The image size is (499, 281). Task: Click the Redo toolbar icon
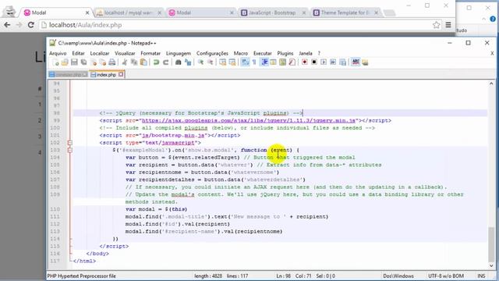[x=166, y=62]
